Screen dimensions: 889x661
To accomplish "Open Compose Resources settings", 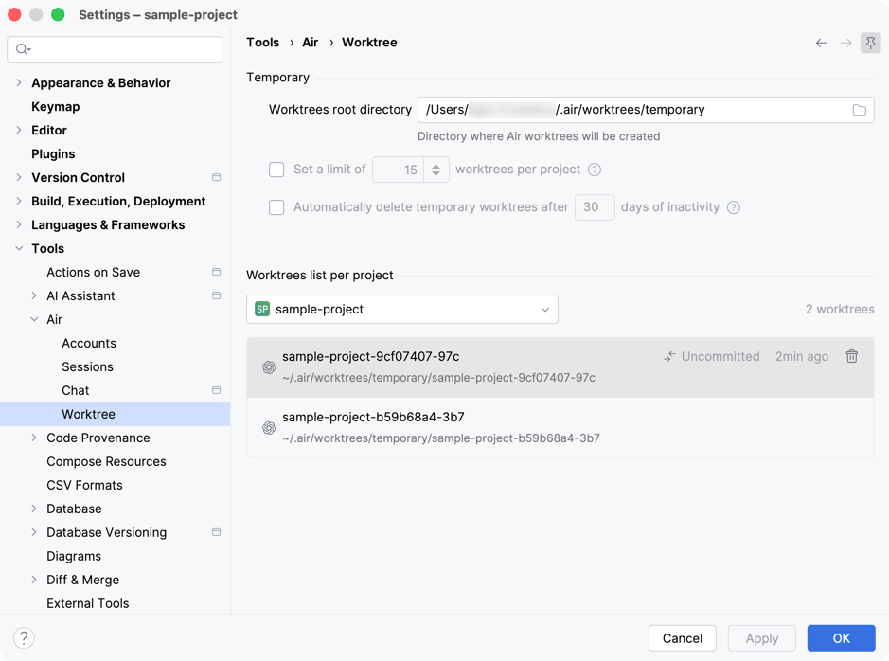I will pos(107,461).
